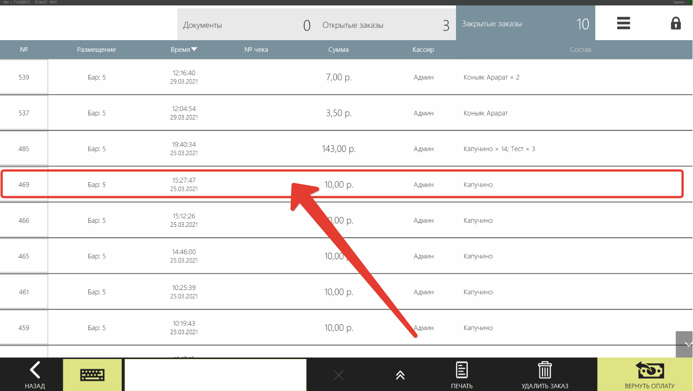Select order number 459
The height and width of the screenshot is (391, 693).
[x=24, y=327]
